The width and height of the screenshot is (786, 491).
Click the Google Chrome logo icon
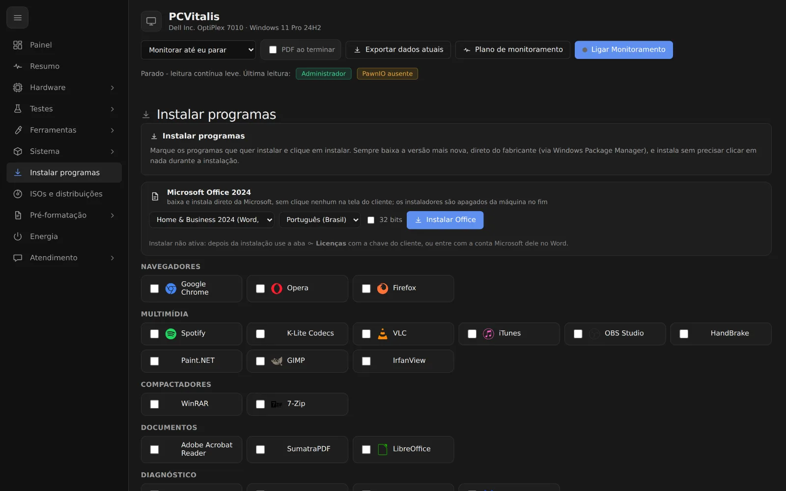tap(171, 289)
